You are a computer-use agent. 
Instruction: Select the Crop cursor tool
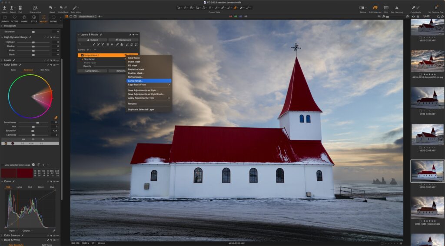coord(198,8)
